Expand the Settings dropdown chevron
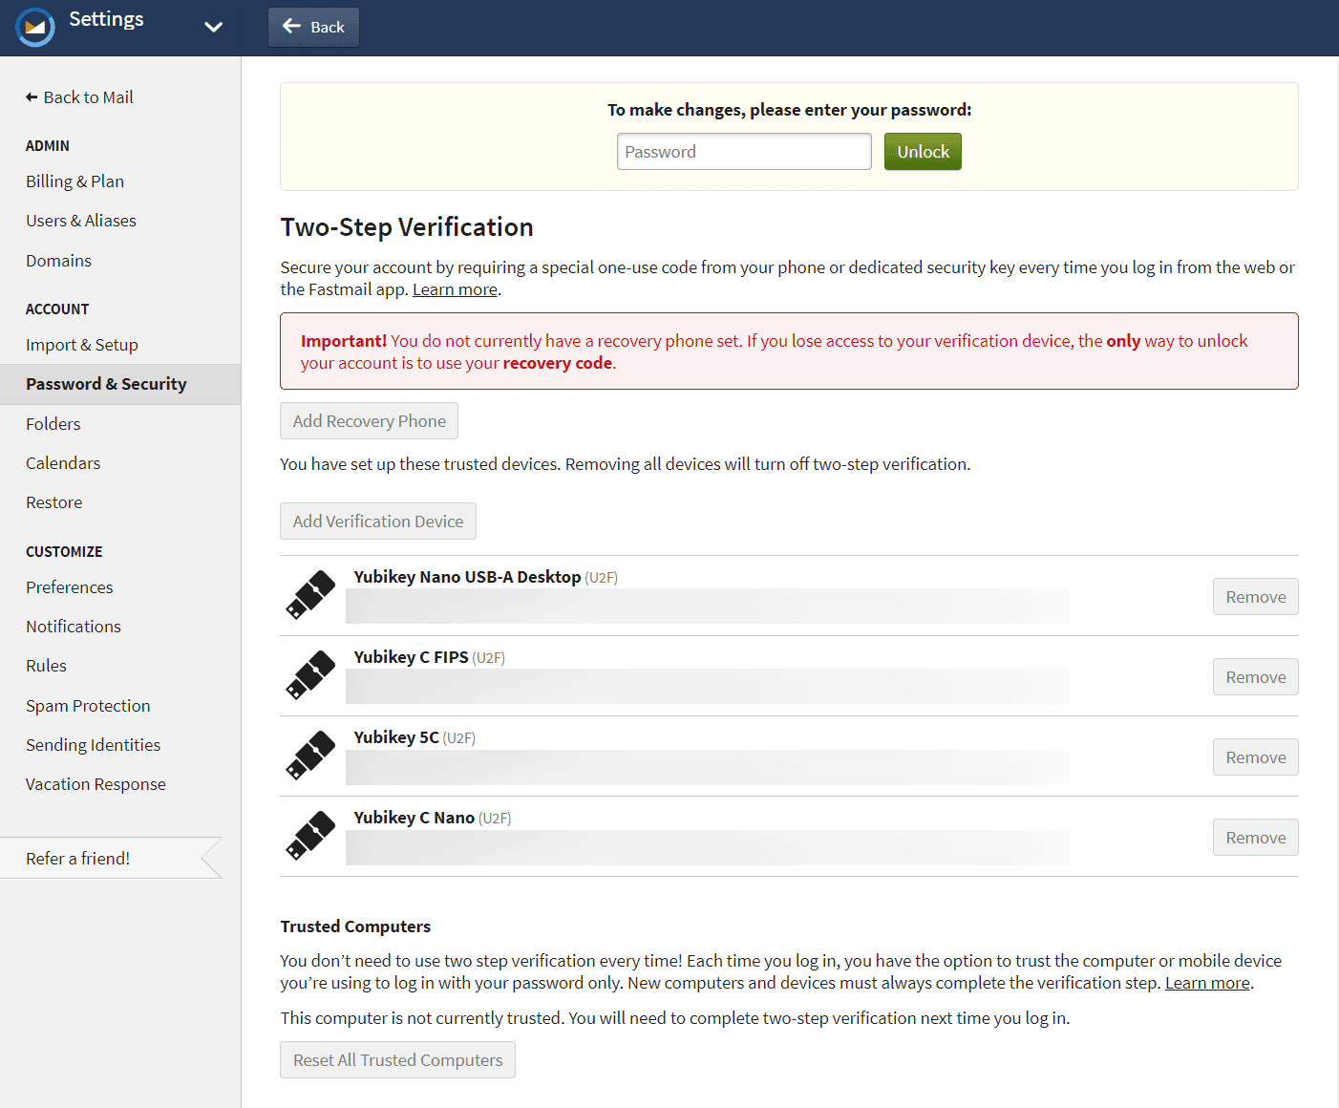The width and height of the screenshot is (1339, 1108). tap(214, 27)
